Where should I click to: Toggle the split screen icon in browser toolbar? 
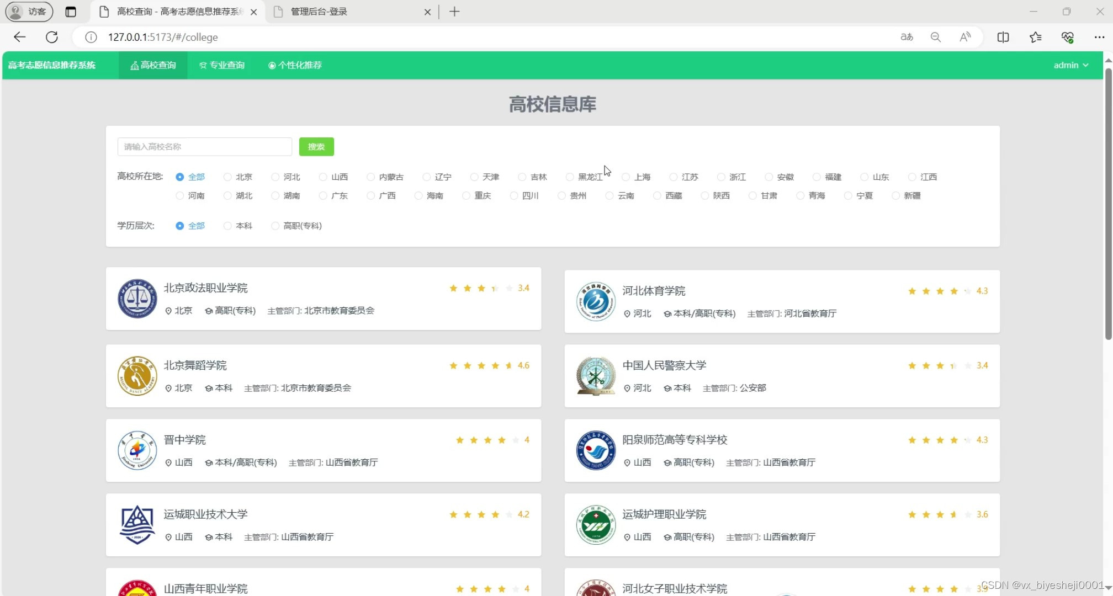point(1003,37)
